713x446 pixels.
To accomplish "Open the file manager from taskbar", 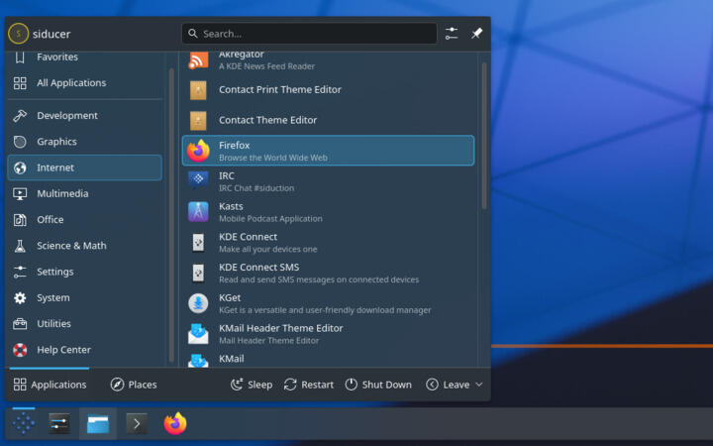I will 98,424.
